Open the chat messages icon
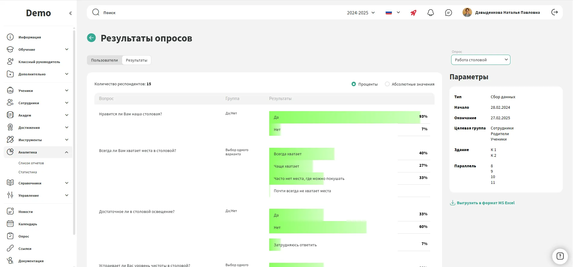The image size is (573, 267). click(448, 13)
